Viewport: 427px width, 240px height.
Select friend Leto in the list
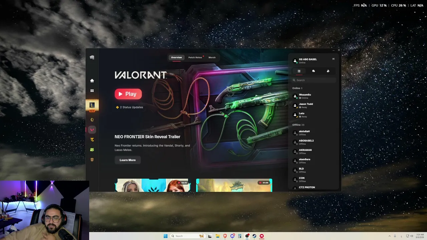[x=314, y=115]
